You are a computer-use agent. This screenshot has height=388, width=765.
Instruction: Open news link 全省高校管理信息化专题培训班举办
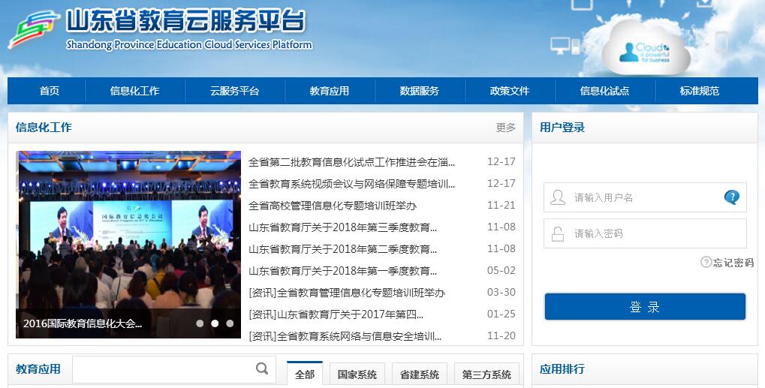(332, 205)
